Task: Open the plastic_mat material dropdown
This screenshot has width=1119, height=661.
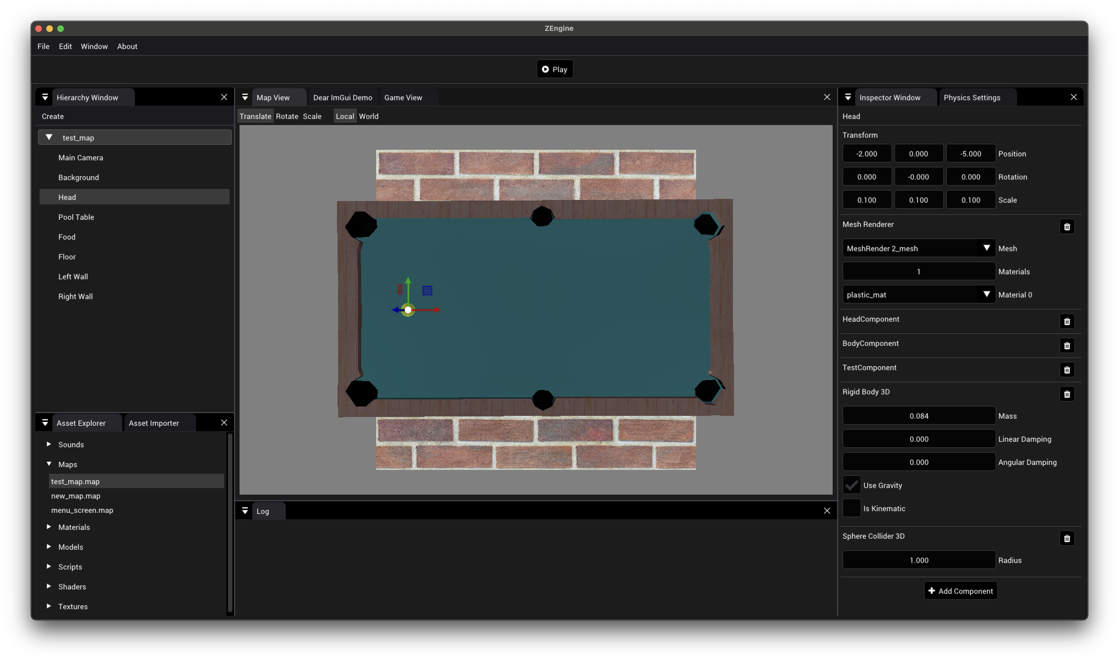Action: pyautogui.click(x=918, y=294)
